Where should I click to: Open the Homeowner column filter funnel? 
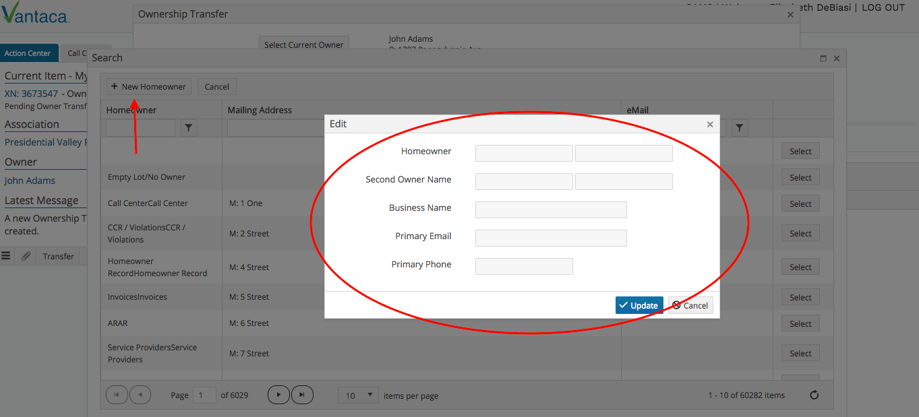(188, 127)
